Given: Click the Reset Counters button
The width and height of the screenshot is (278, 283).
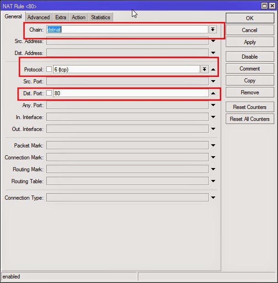Looking at the screenshot, I should tap(250, 107).
